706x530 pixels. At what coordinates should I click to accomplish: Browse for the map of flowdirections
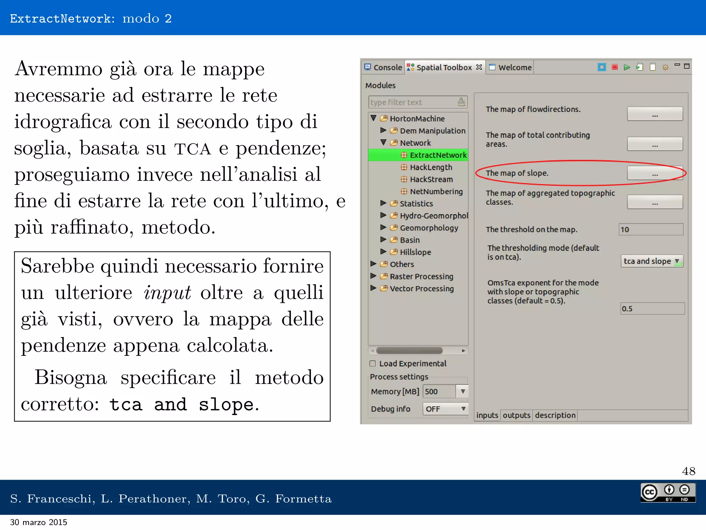(655, 114)
